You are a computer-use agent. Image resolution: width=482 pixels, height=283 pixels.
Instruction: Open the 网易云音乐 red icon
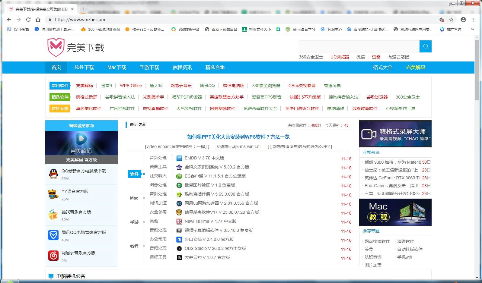53,256
